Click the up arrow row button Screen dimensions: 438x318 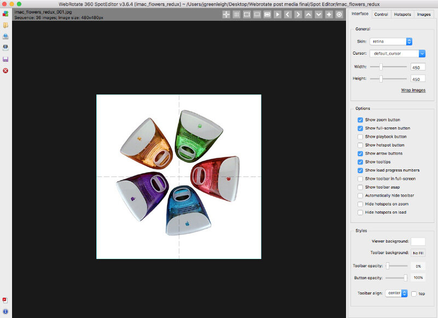point(308,15)
